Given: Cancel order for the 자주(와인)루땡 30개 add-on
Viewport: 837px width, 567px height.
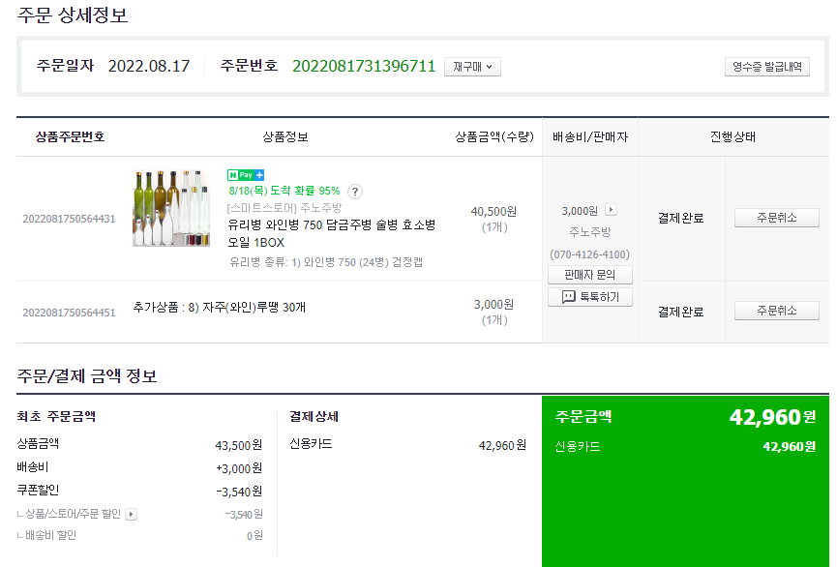Looking at the screenshot, I should coord(777,311).
